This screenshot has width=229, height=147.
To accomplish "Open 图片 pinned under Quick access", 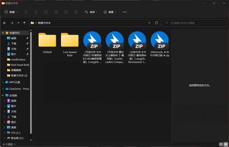I will 13,54.
